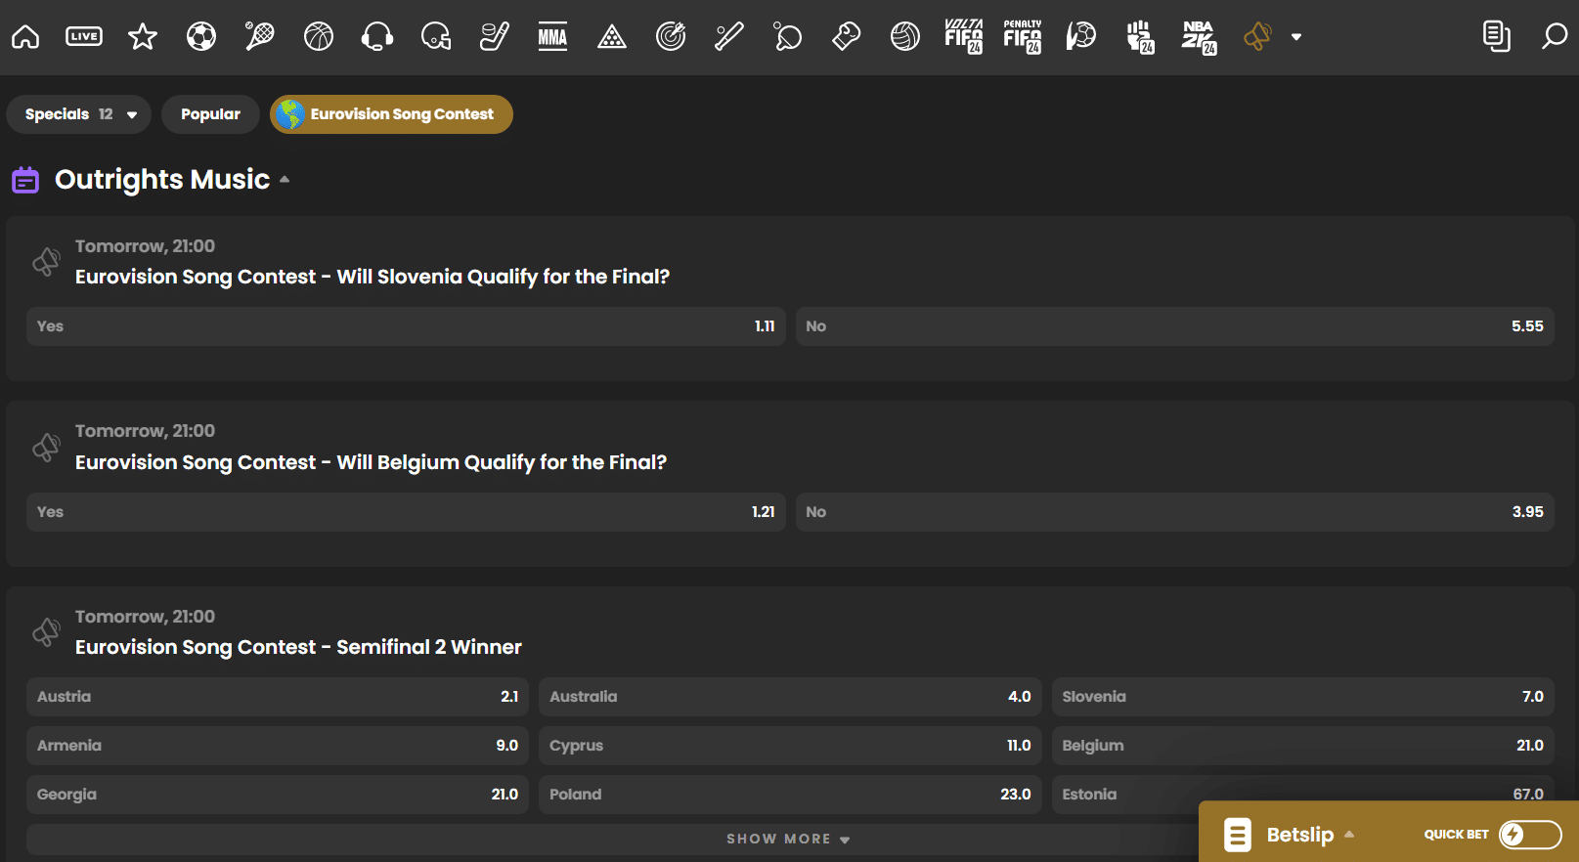Viewport: 1579px width, 862px height.
Task: Open the Semifinal 2 Winner event
Action: 298,647
